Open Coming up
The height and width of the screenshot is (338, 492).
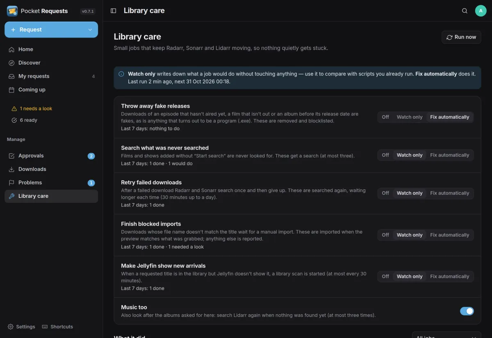pos(51,90)
